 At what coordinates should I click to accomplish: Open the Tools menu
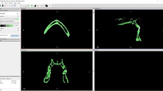tap(6, 3)
